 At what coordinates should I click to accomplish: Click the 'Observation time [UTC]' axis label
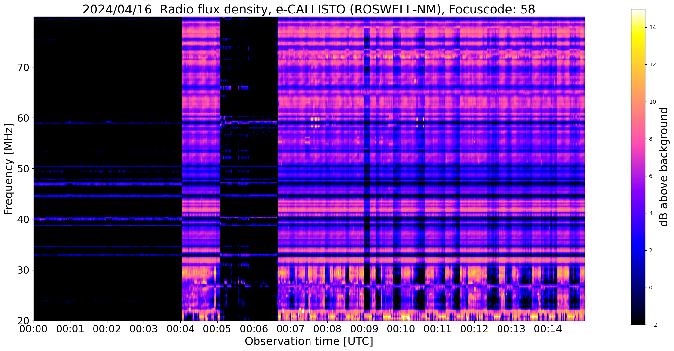[309, 341]
